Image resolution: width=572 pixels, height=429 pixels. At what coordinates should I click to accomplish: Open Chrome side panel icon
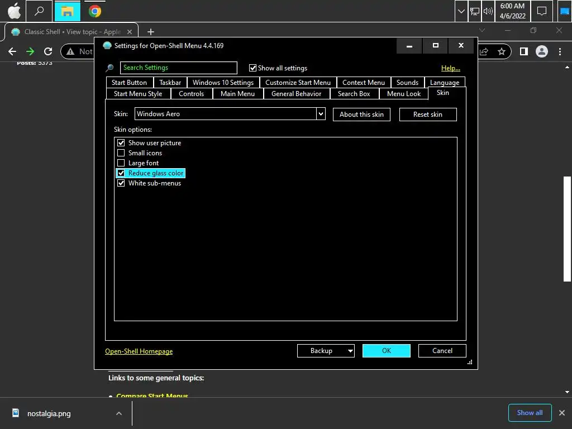click(524, 51)
